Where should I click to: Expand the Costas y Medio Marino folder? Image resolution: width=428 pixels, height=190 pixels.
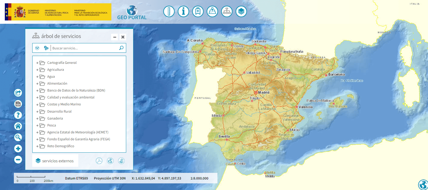[x=37, y=104]
